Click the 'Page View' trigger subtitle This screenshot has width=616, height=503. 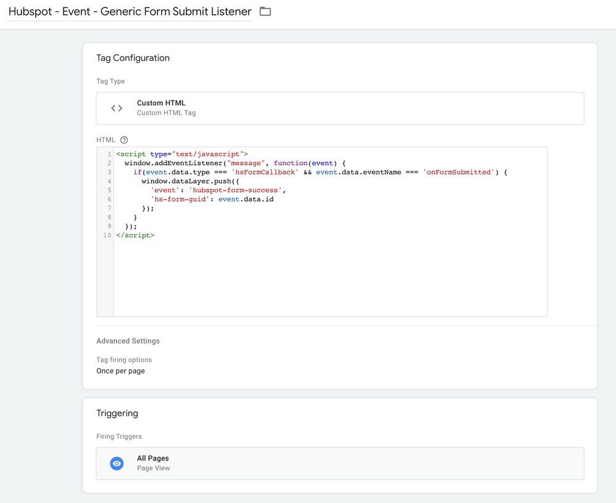153,468
